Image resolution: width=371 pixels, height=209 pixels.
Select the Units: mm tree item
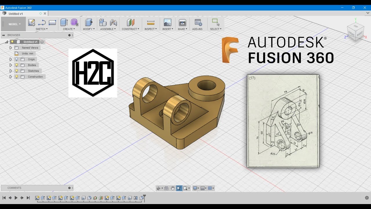tap(25, 53)
